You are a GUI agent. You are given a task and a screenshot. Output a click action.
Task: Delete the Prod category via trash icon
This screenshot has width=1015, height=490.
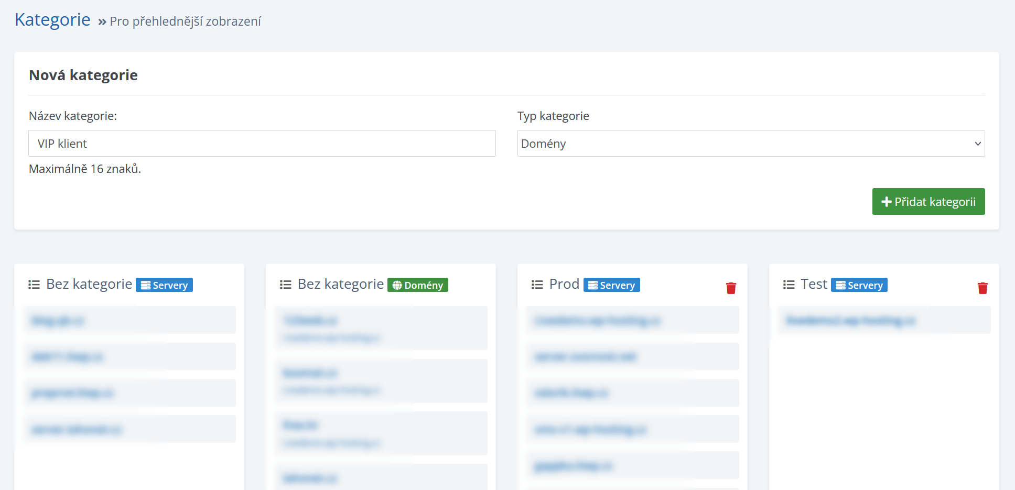point(731,288)
